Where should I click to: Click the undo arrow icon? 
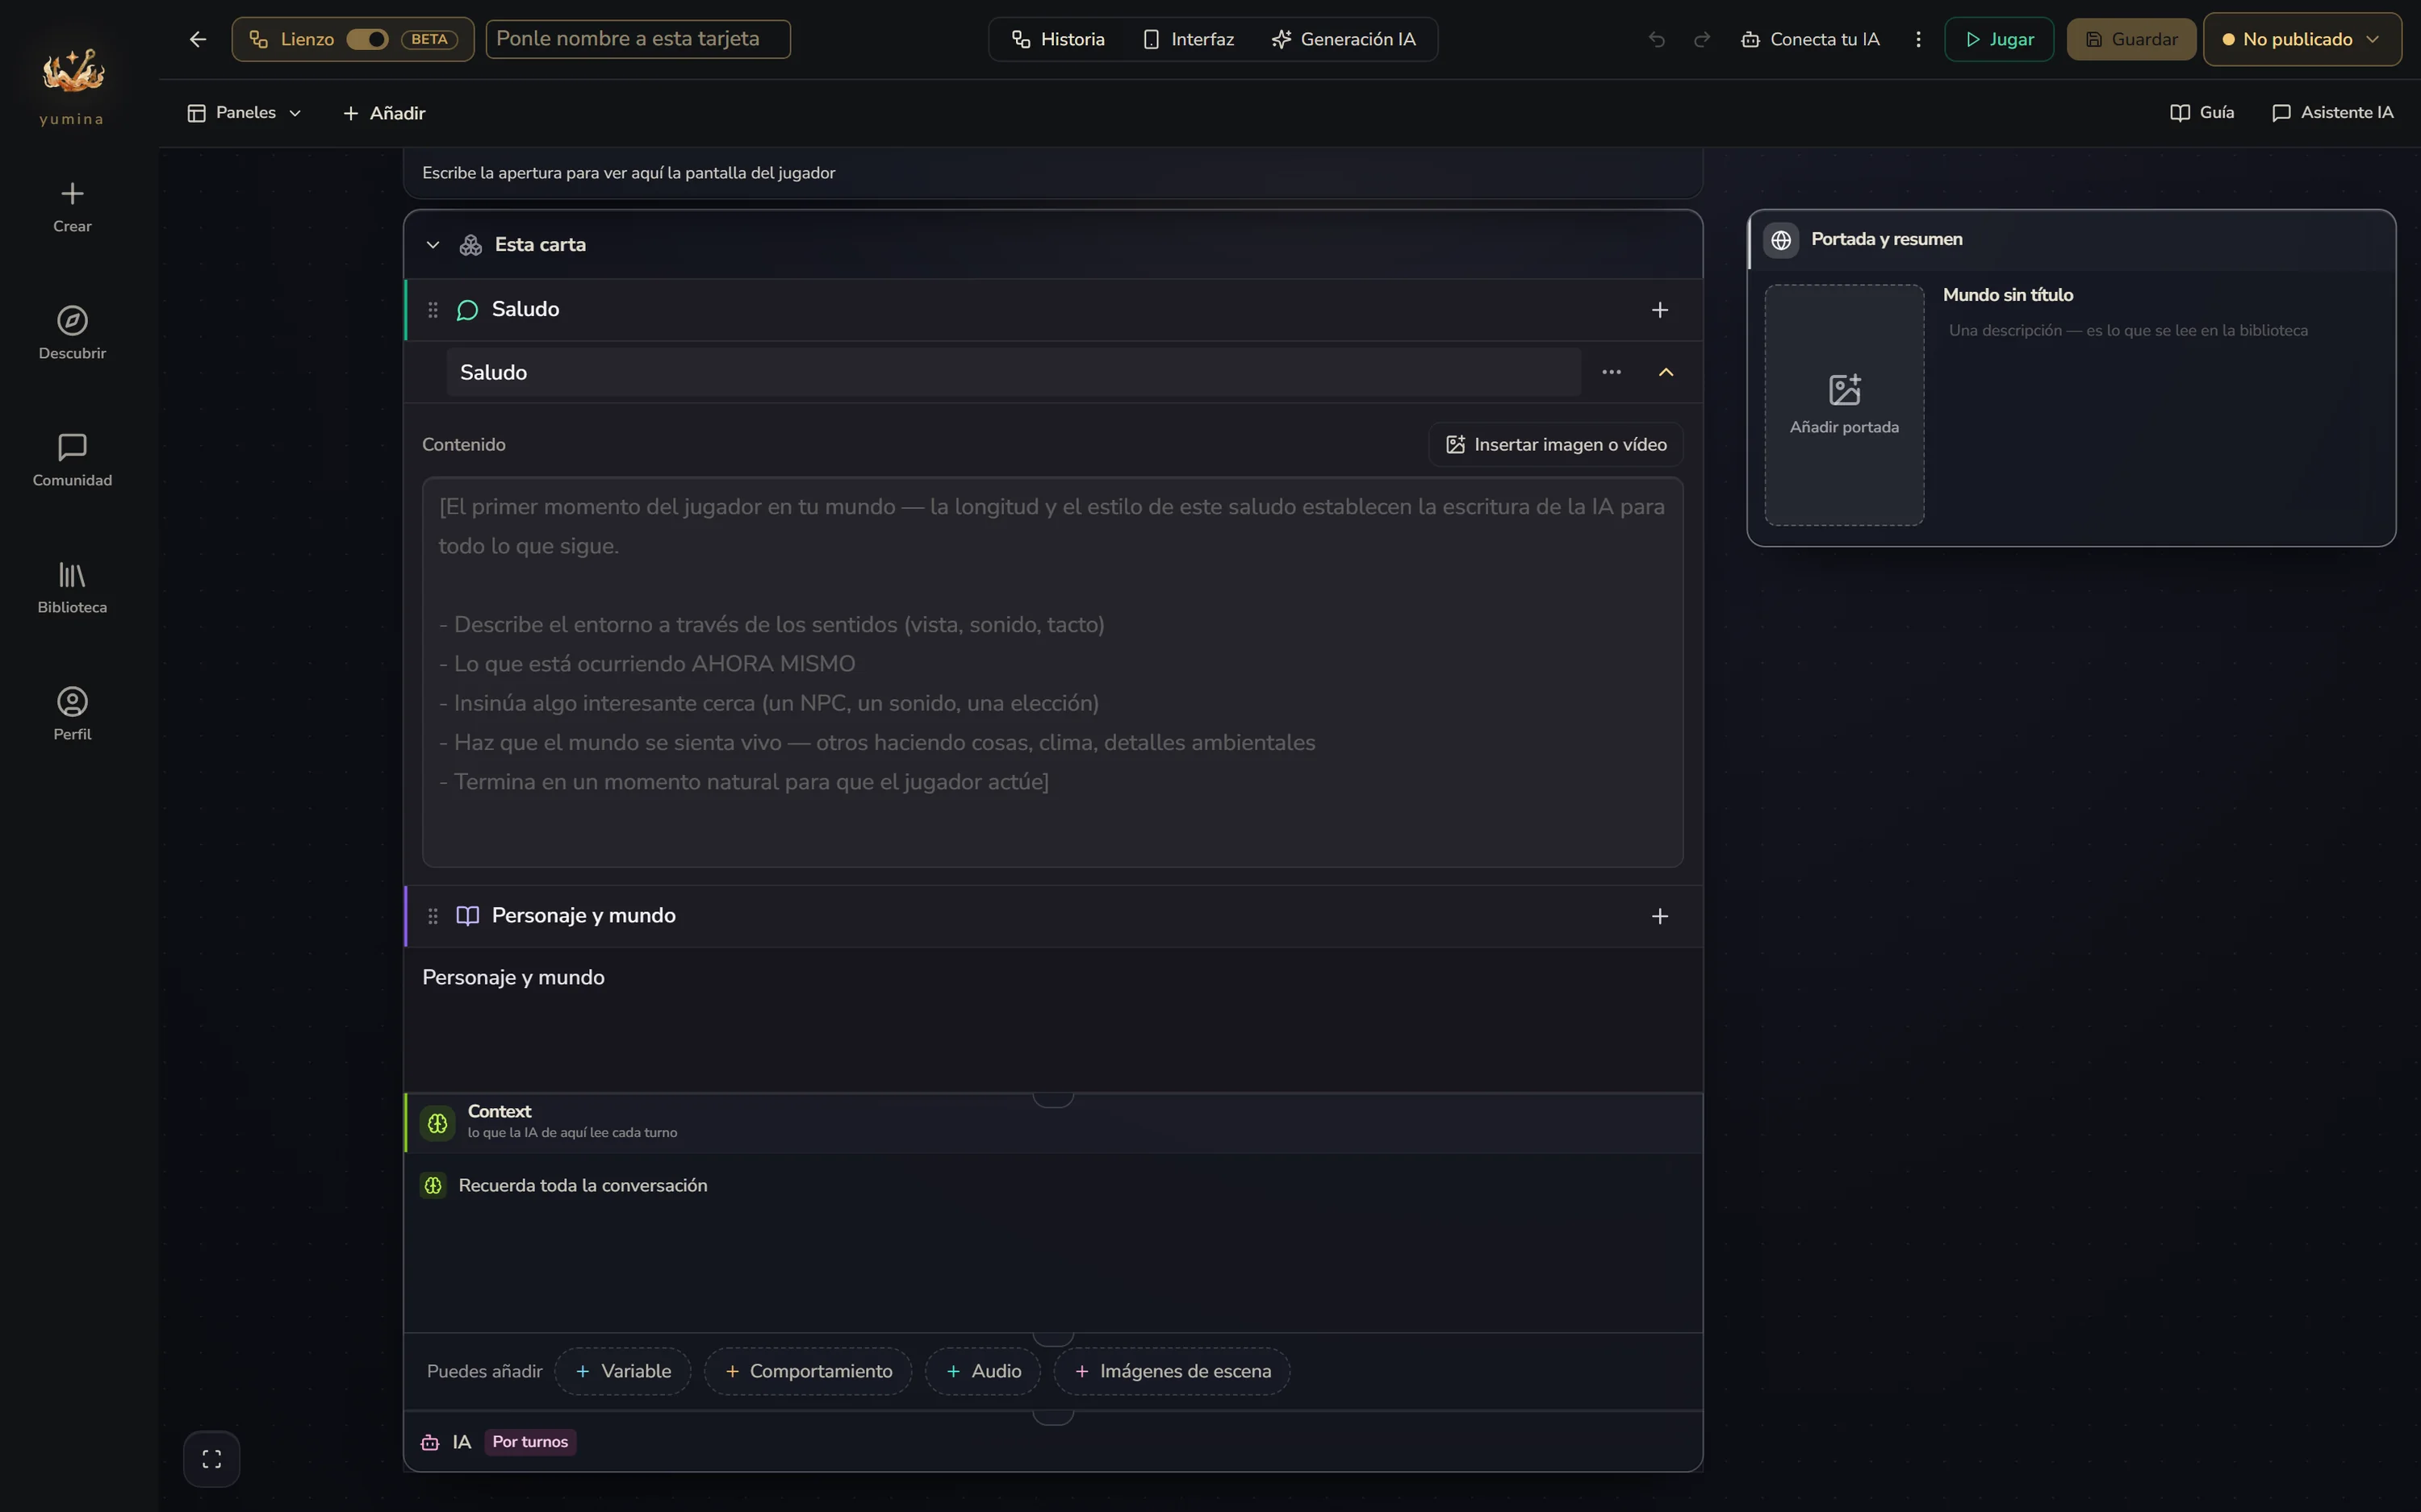point(1657,39)
